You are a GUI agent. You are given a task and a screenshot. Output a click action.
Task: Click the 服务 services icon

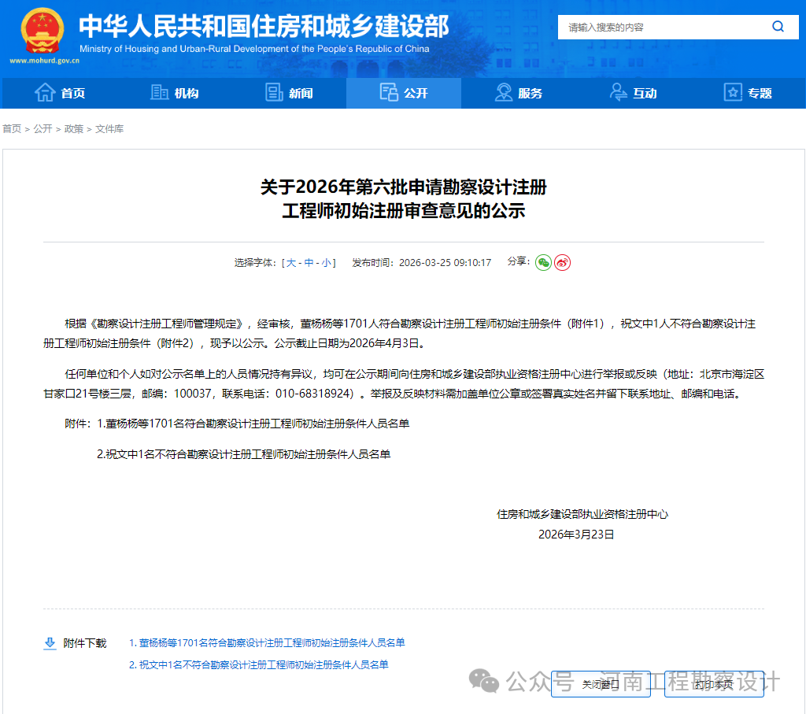tap(503, 92)
